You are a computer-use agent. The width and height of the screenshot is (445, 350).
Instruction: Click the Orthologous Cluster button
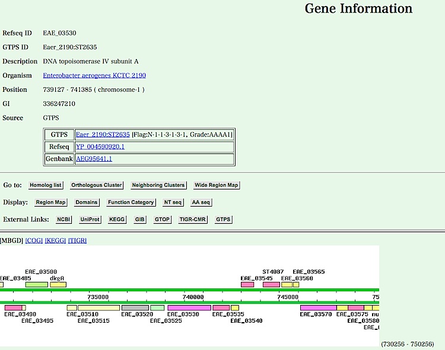96,185
